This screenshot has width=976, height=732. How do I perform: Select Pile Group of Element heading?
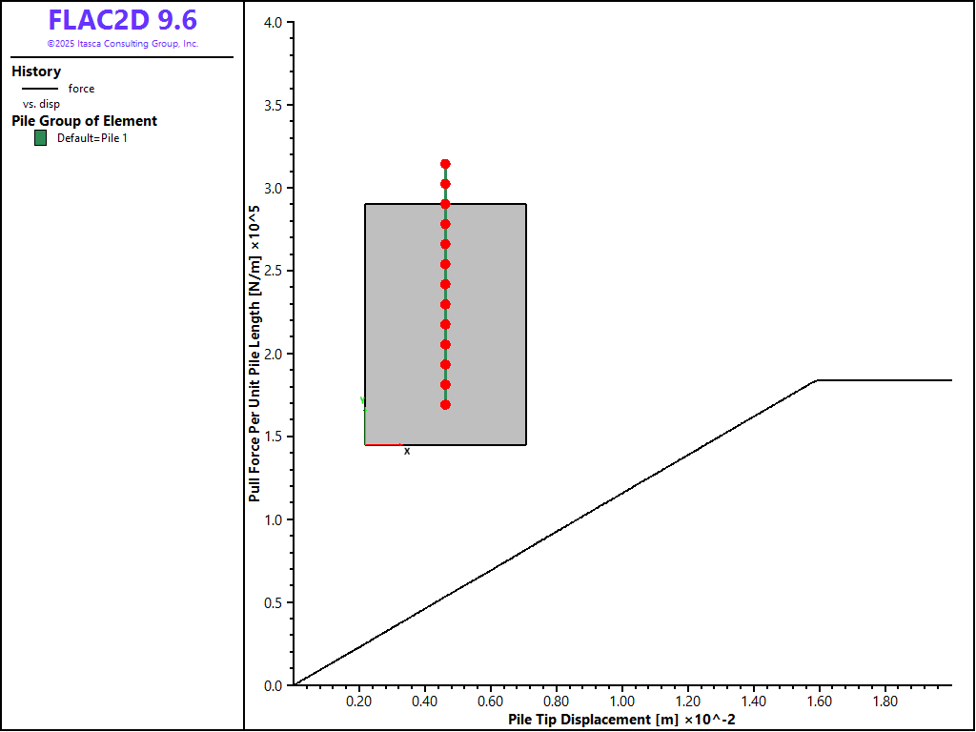tap(84, 121)
